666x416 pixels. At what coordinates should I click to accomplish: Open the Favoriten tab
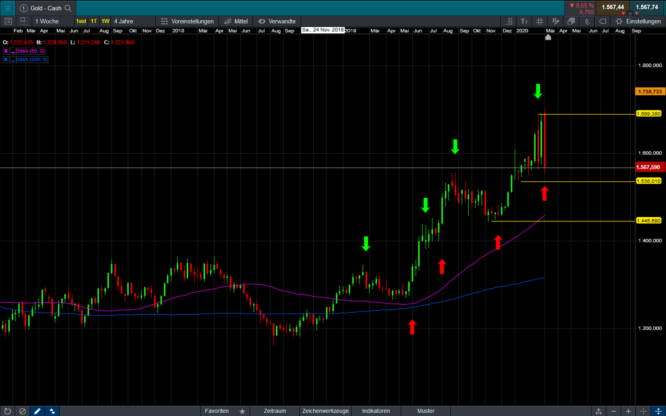[x=217, y=411]
